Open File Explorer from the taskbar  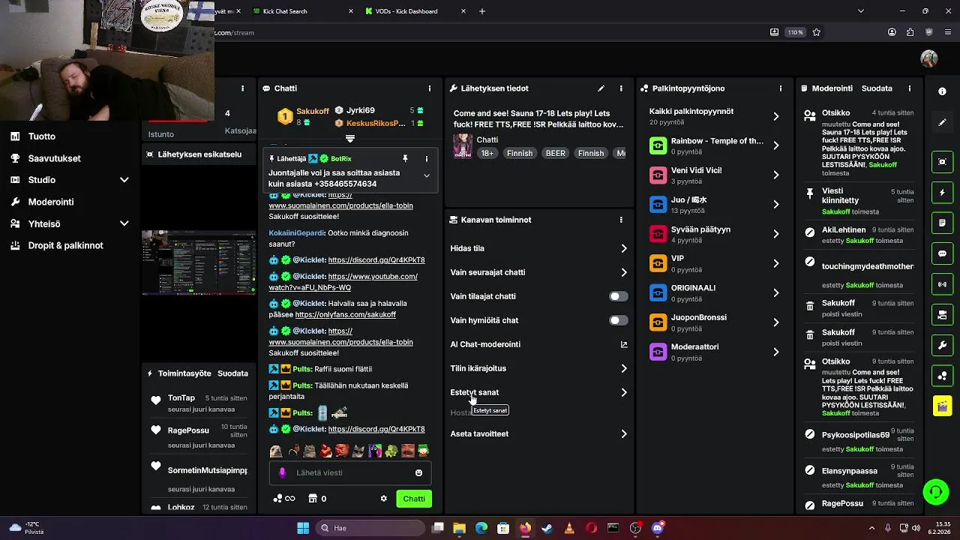(x=459, y=528)
